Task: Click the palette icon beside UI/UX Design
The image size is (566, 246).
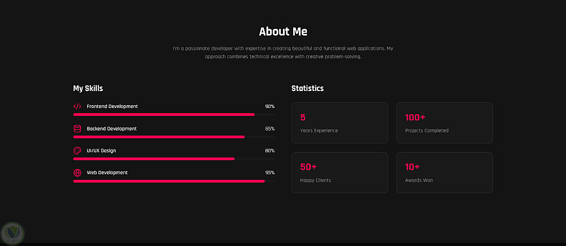Action: pyautogui.click(x=78, y=150)
